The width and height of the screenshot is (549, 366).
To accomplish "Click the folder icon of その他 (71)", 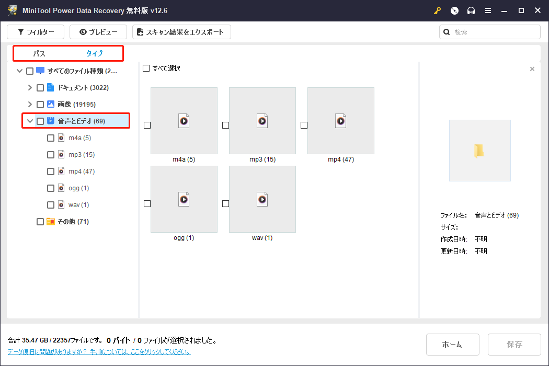I will coord(51,221).
